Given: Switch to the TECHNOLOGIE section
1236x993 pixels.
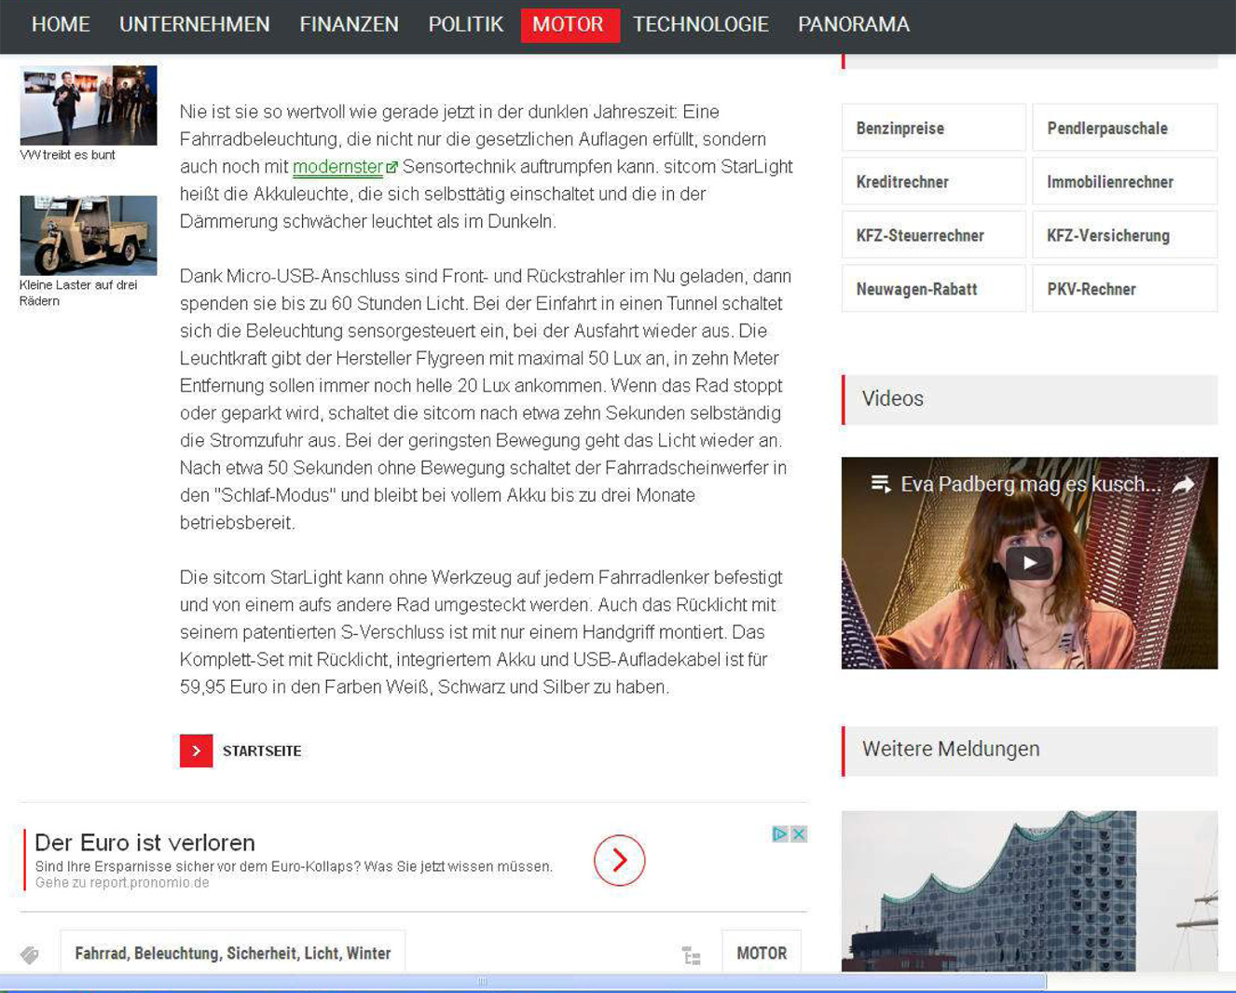Looking at the screenshot, I should tap(701, 24).
